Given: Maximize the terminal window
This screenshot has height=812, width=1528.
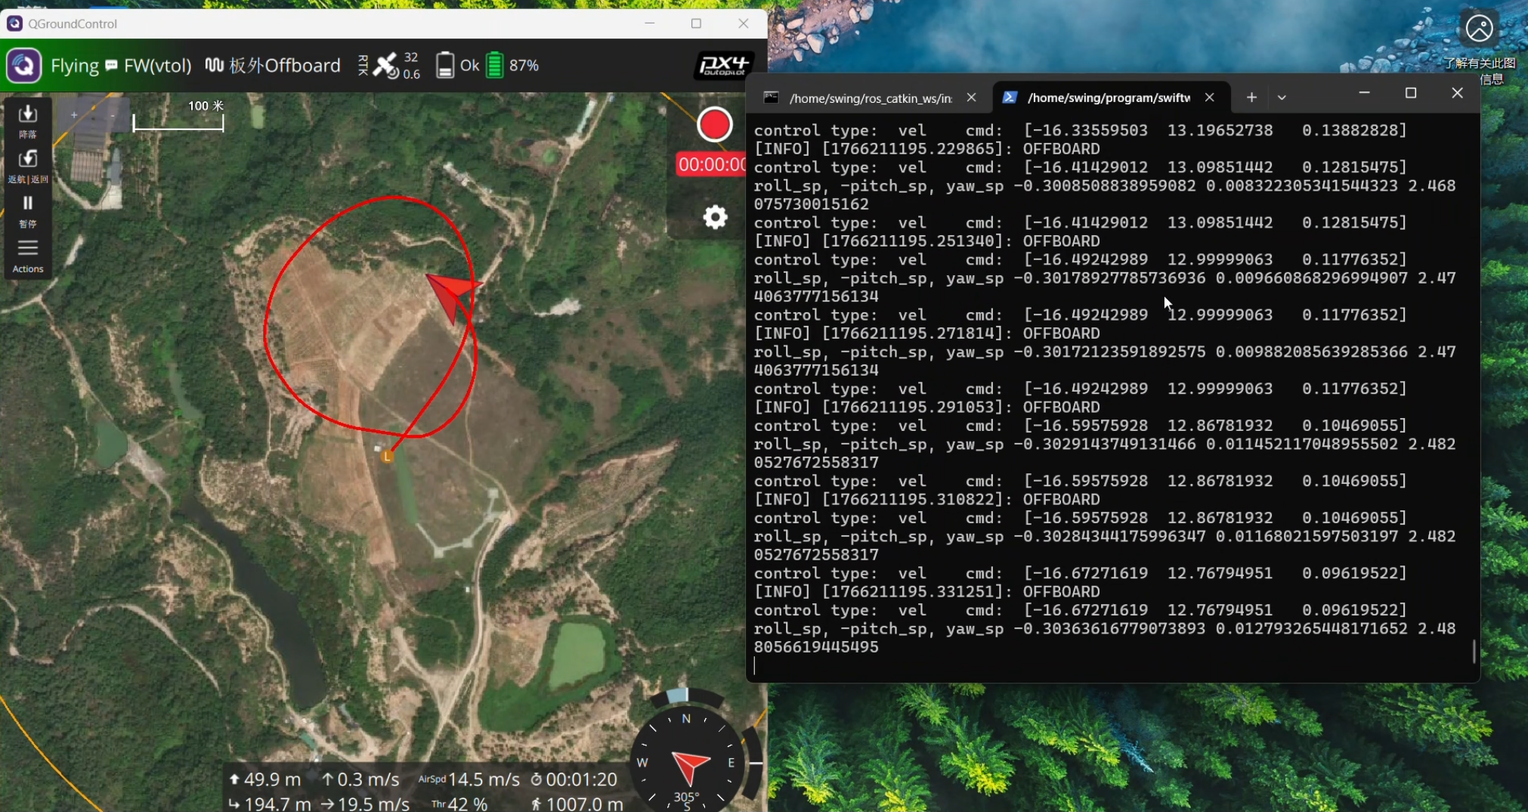Looking at the screenshot, I should pos(1410,93).
